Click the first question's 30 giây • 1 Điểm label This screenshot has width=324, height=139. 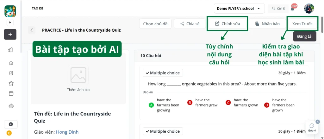[292, 73]
